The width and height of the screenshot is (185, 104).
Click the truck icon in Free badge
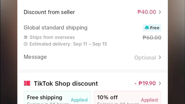point(147,28)
